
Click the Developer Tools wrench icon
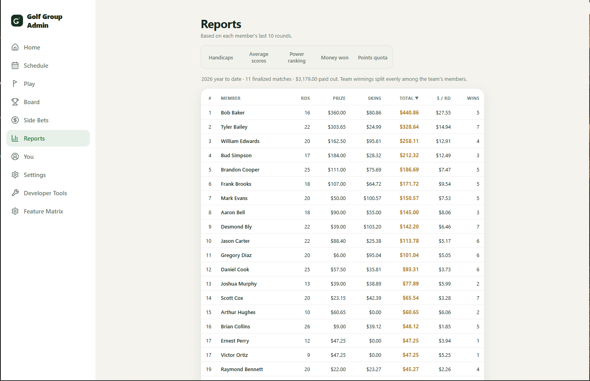15,193
